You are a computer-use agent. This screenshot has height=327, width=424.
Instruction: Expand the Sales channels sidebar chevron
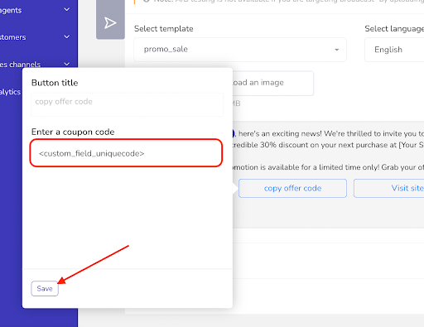67,64
